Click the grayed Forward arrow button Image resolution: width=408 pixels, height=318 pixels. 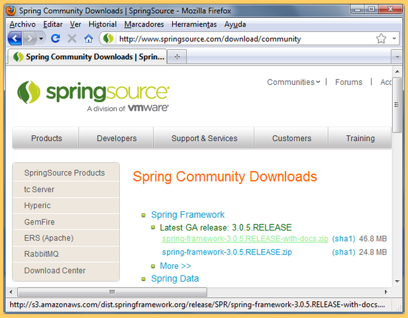pyautogui.click(x=30, y=38)
